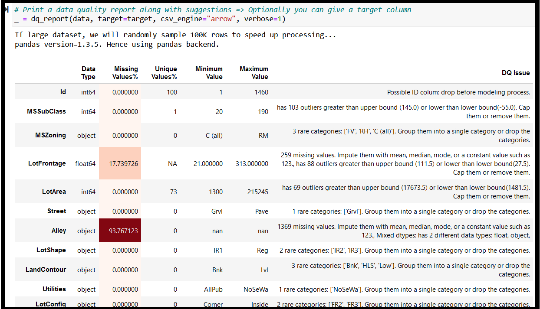Select the 'LotArea' row label
The width and height of the screenshot is (540, 309).
coord(54,192)
